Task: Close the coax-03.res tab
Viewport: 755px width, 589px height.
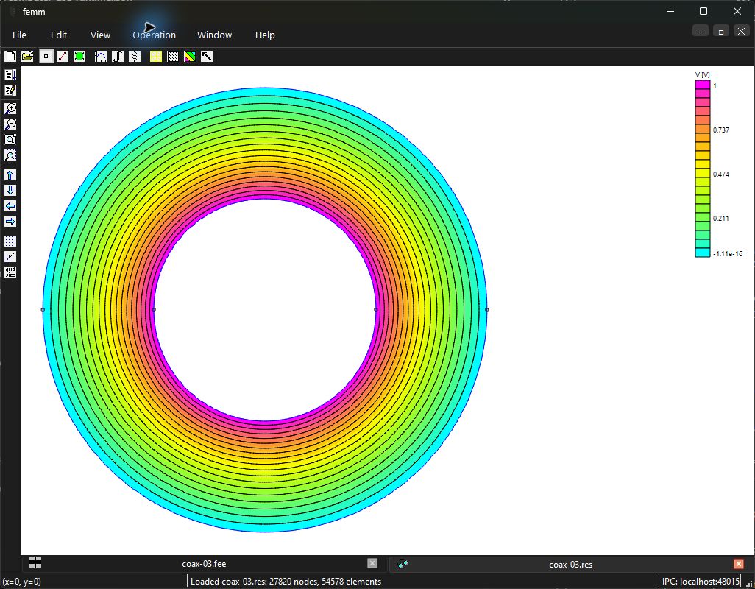Action: (739, 563)
